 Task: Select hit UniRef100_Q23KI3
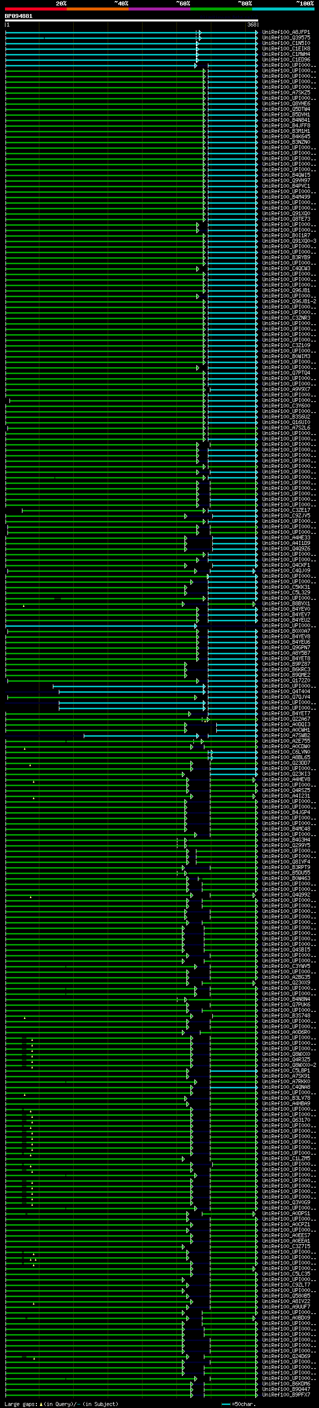pyautogui.click(x=286, y=774)
